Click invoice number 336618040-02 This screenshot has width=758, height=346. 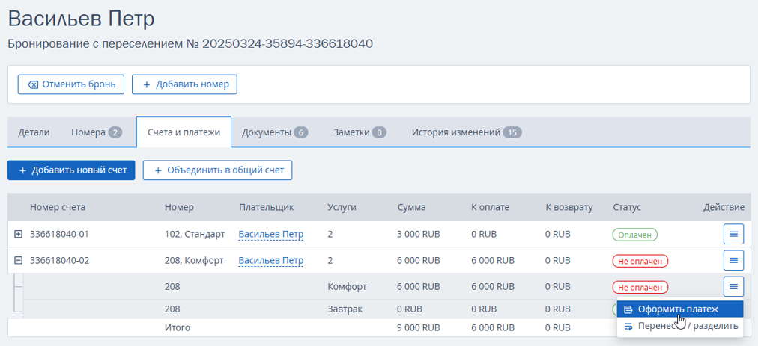(x=59, y=261)
